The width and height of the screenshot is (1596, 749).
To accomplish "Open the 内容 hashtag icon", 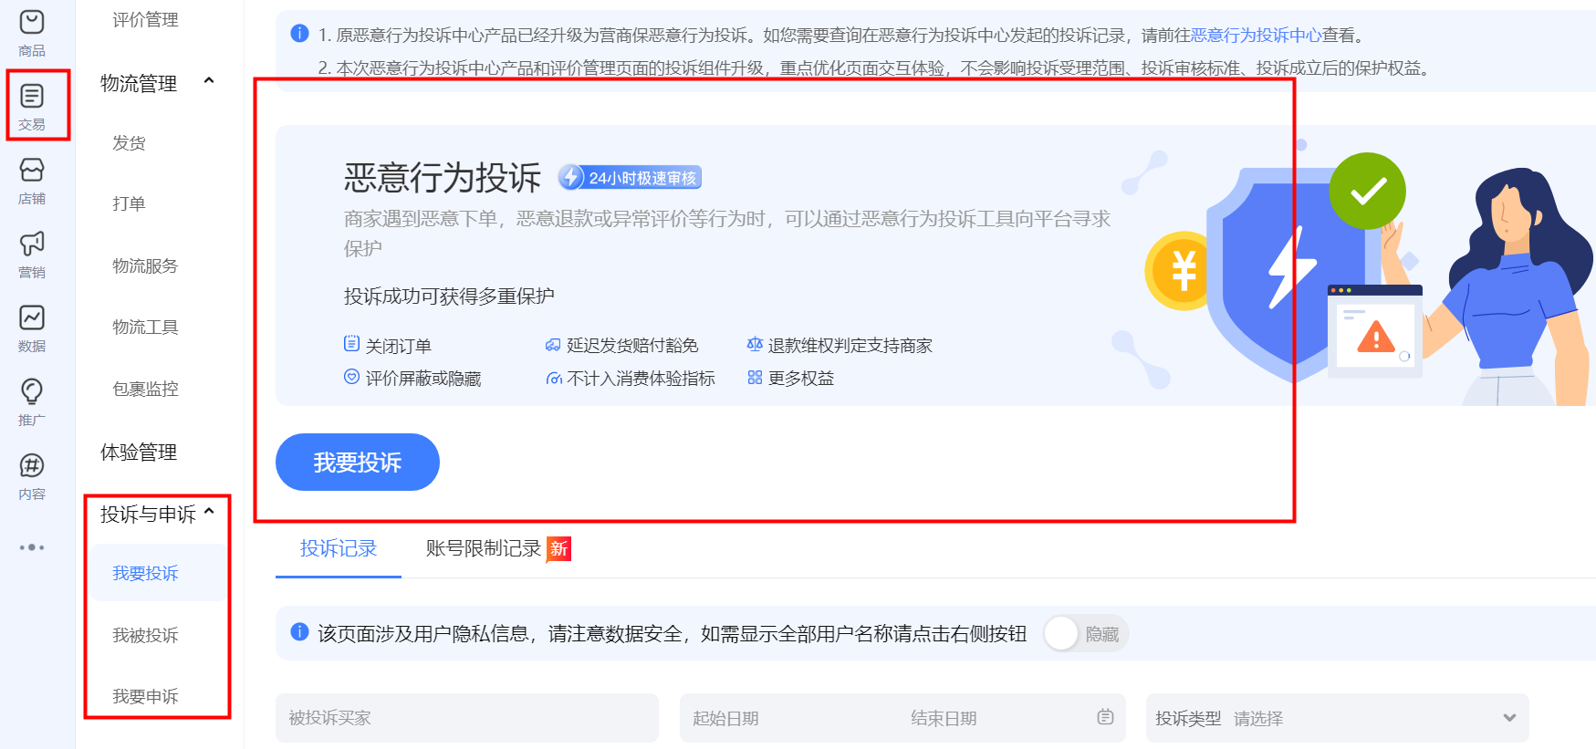I will 32,475.
